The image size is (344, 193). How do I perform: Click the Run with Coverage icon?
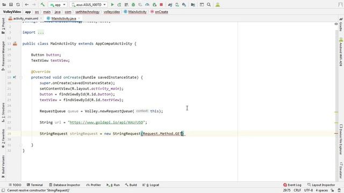tap(140, 5)
